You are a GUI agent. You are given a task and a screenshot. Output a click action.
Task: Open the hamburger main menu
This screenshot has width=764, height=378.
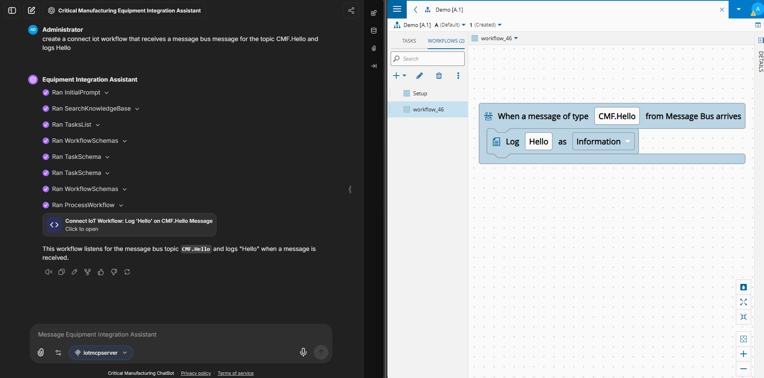pos(397,9)
